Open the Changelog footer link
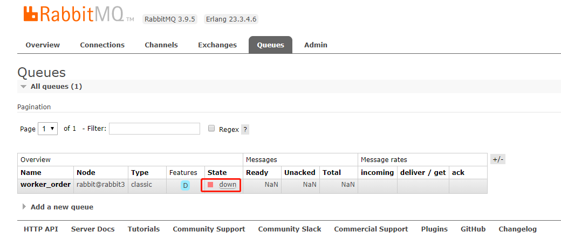The height and width of the screenshot is (239, 561). (x=517, y=229)
